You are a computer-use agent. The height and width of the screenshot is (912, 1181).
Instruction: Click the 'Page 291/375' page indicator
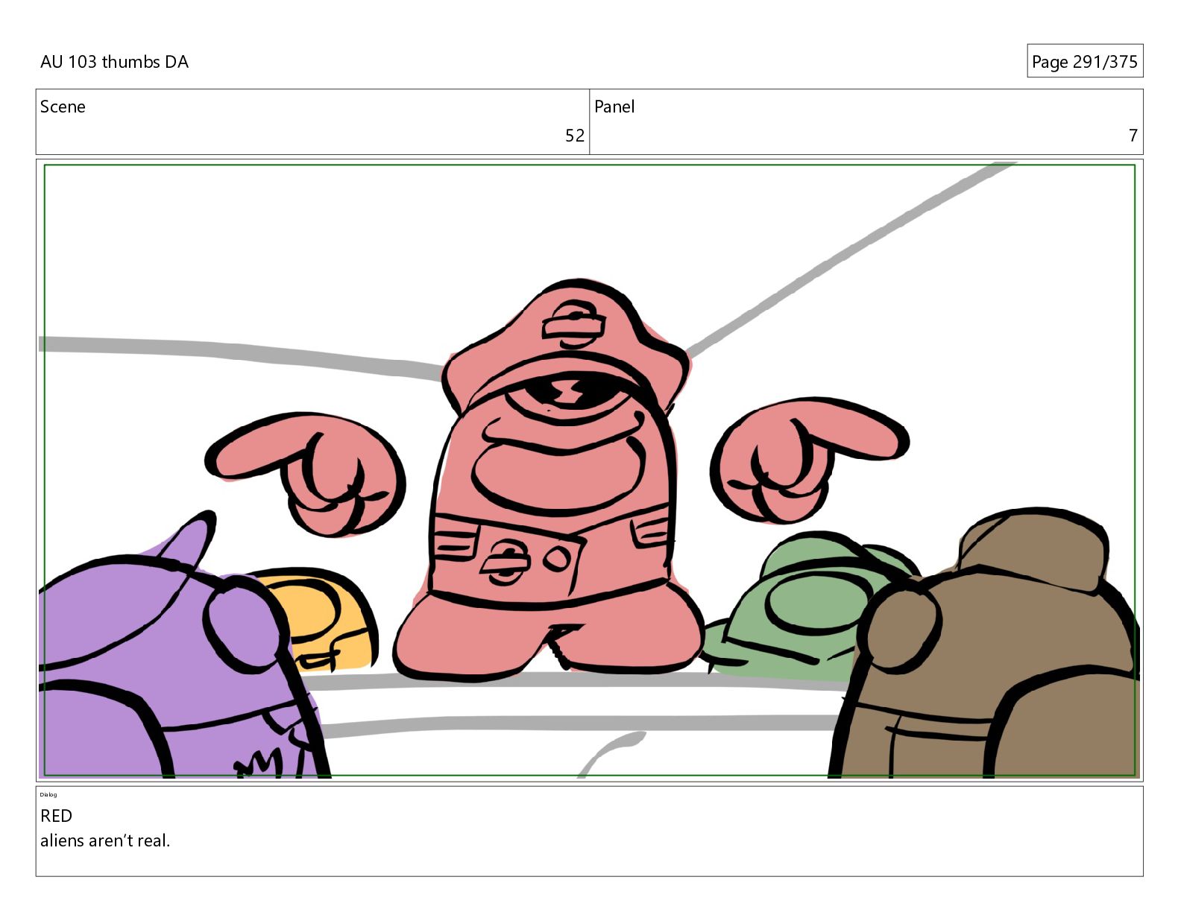tap(1084, 62)
